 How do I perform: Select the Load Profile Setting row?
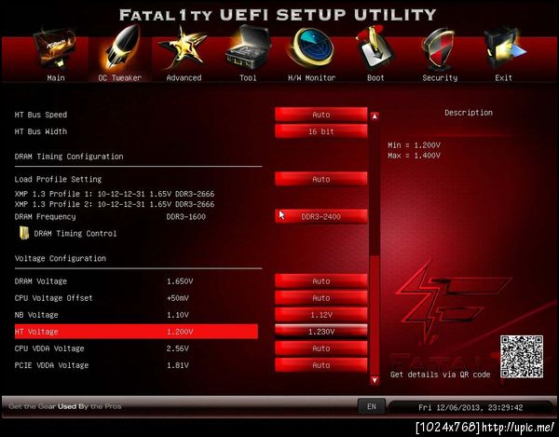pyautogui.click(x=58, y=179)
